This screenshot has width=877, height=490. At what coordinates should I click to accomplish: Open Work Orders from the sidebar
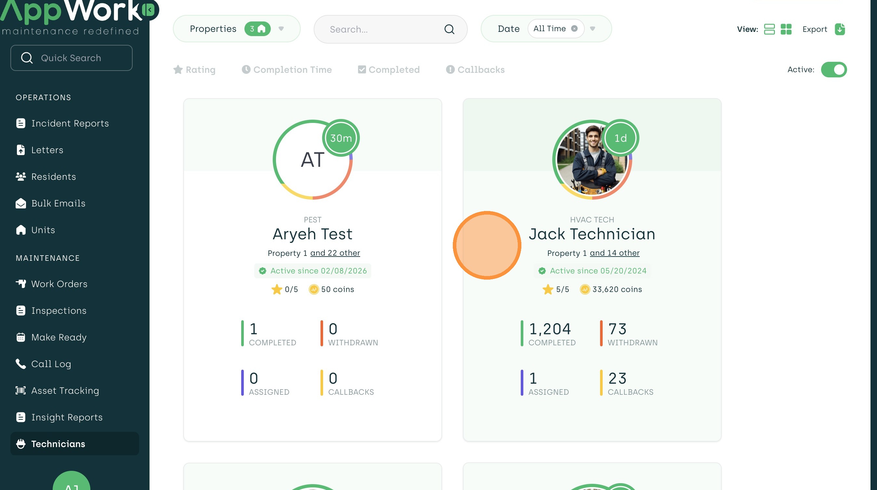pyautogui.click(x=59, y=284)
